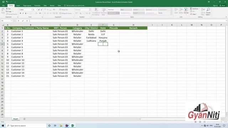Undo the last action
The image size is (228, 128).
pyautogui.click(x=6, y=2)
